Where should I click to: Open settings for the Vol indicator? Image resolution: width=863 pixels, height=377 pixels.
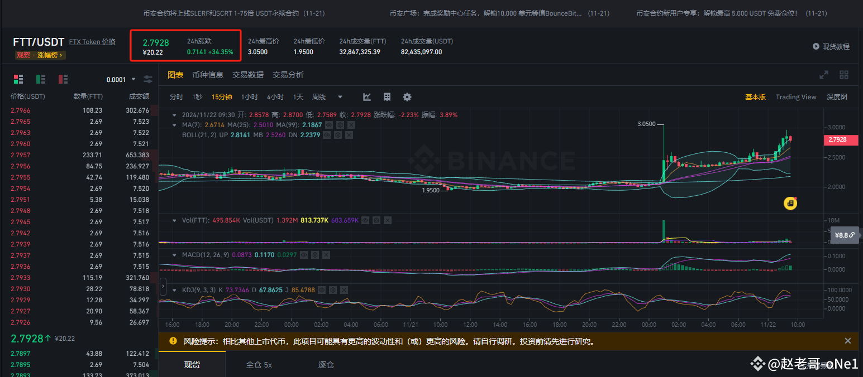click(377, 220)
